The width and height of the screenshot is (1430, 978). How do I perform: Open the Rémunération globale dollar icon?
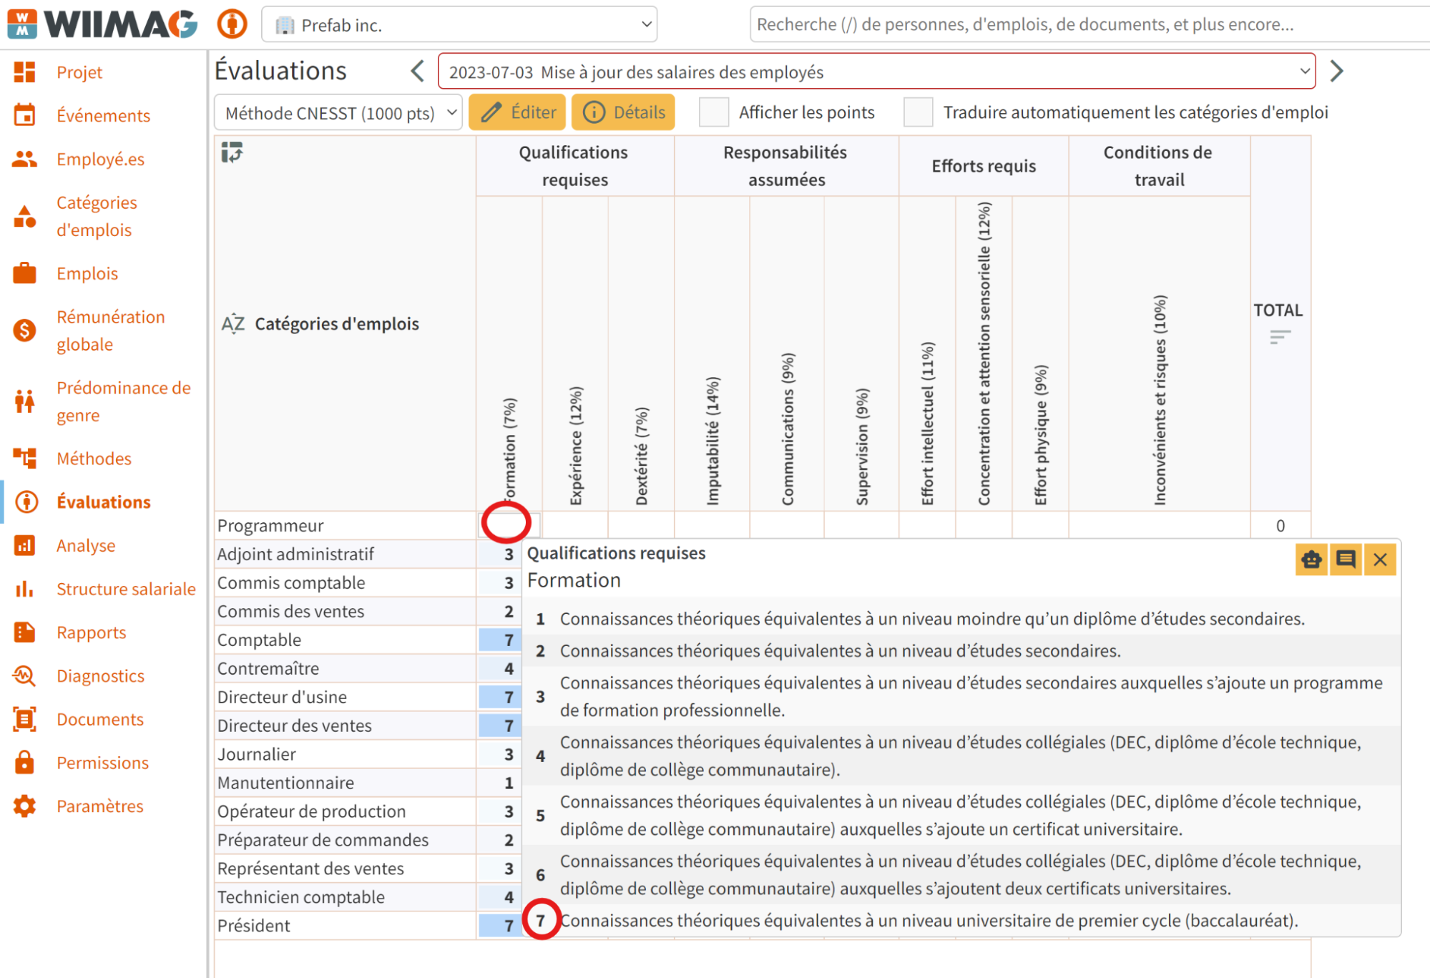(x=24, y=331)
